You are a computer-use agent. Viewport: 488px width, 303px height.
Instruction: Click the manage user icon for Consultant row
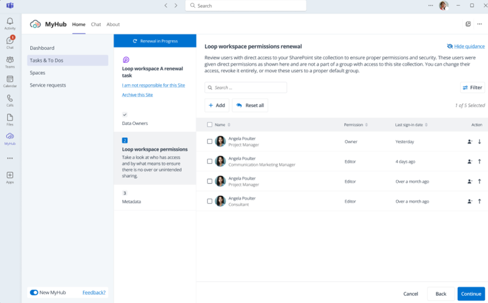470,201
